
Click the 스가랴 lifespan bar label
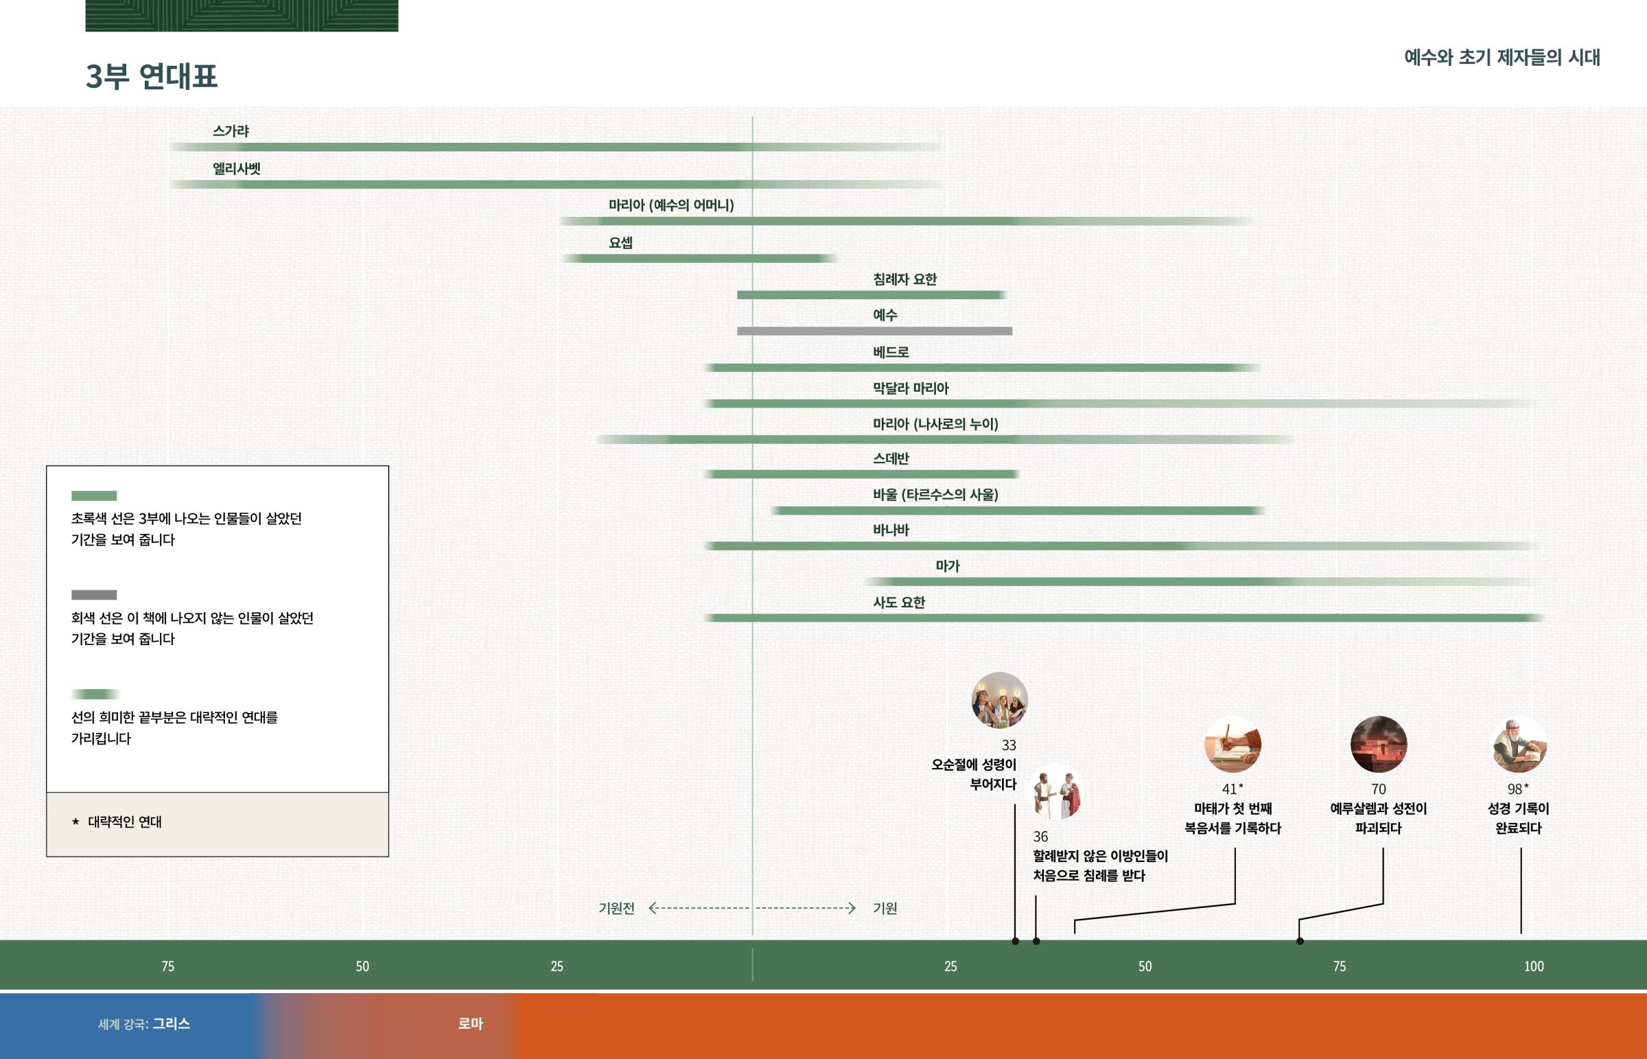pos(231,130)
